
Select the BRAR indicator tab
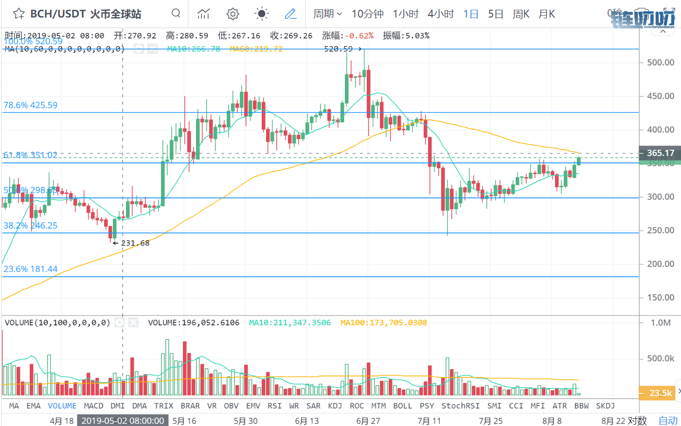click(x=190, y=406)
